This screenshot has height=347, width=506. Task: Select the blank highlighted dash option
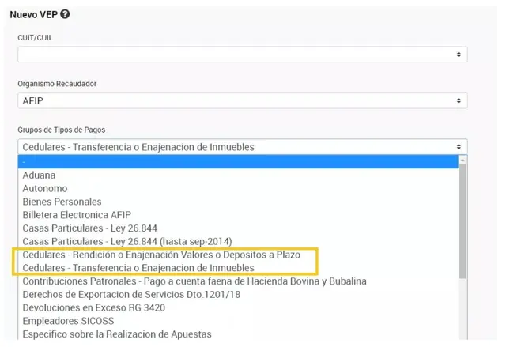click(x=238, y=161)
